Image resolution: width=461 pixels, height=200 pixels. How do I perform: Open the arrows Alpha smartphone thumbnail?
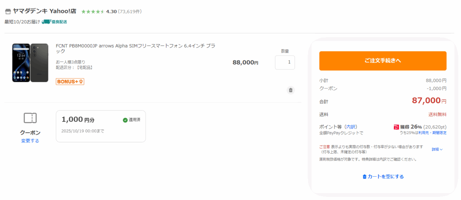click(30, 62)
